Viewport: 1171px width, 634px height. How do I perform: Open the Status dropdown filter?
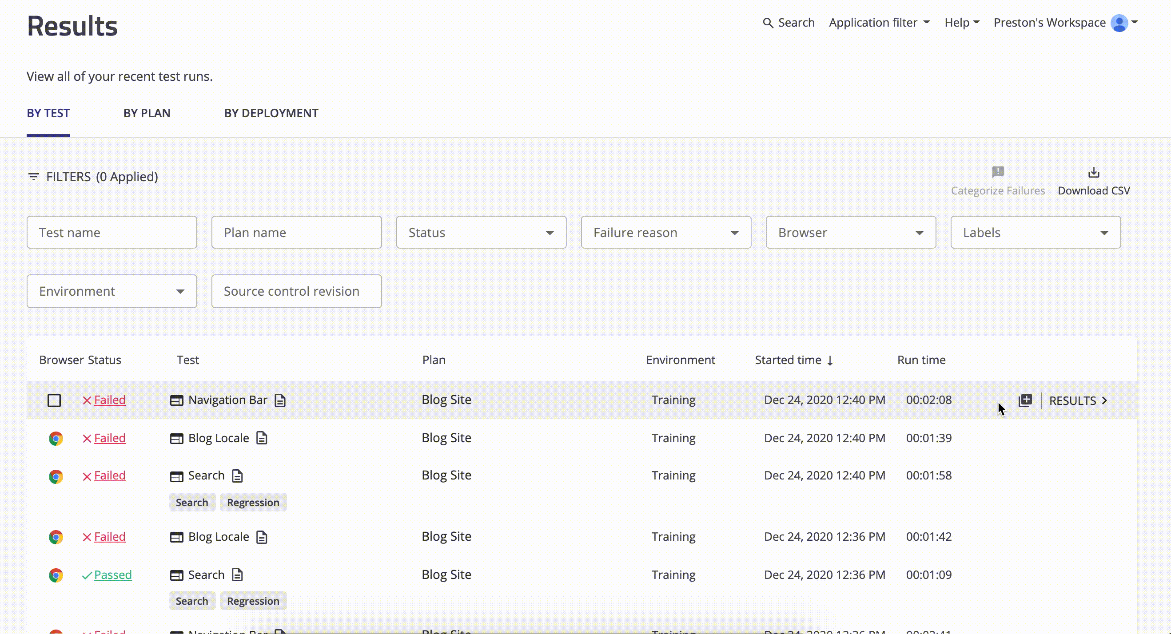(481, 232)
